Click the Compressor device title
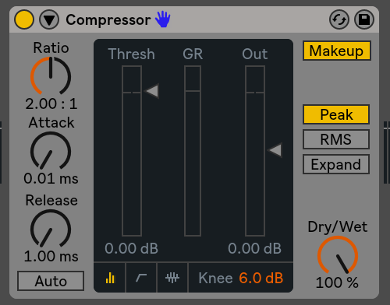This screenshot has height=305, width=390. coord(108,20)
